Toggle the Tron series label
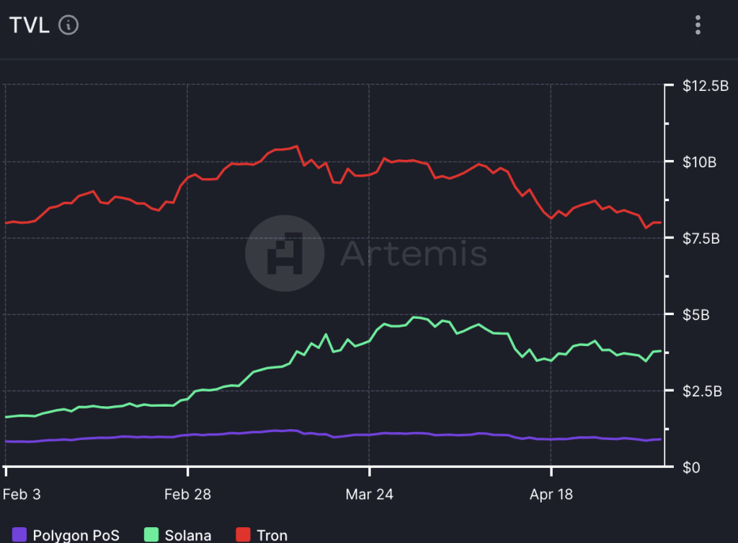The height and width of the screenshot is (543, 738). 272,535
